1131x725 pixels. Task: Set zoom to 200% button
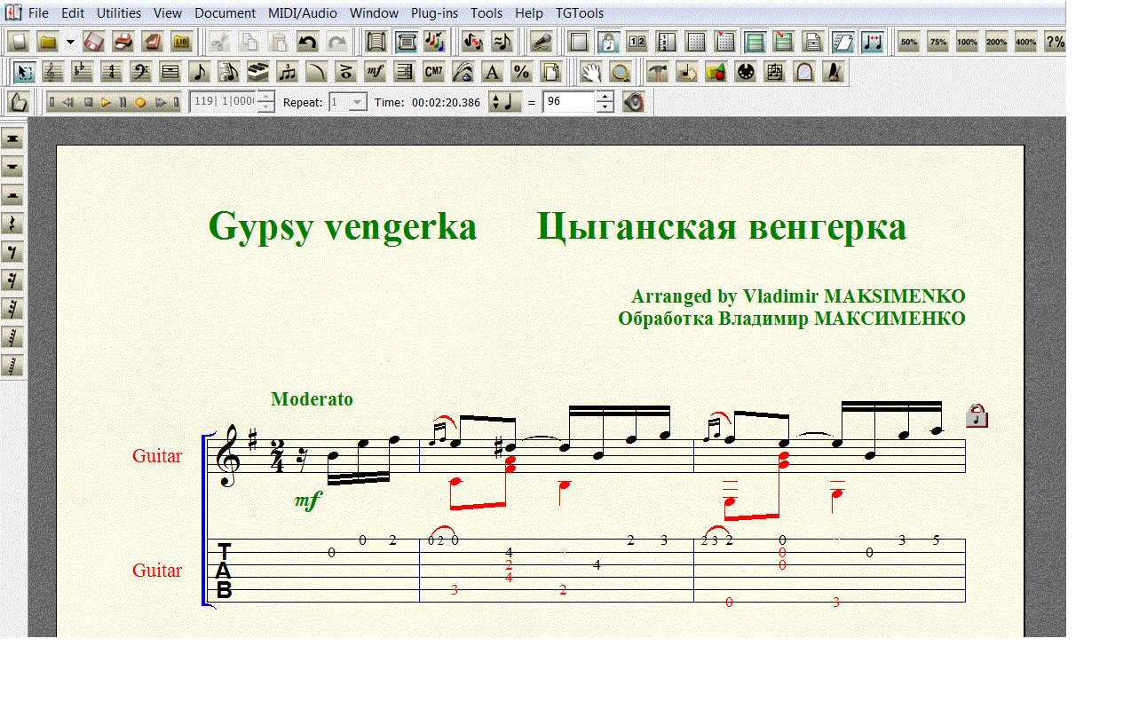[x=996, y=42]
